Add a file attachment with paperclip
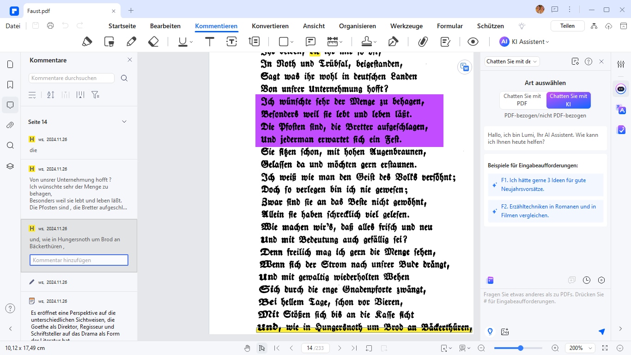Screen dimensions: 631x355 coord(423,42)
